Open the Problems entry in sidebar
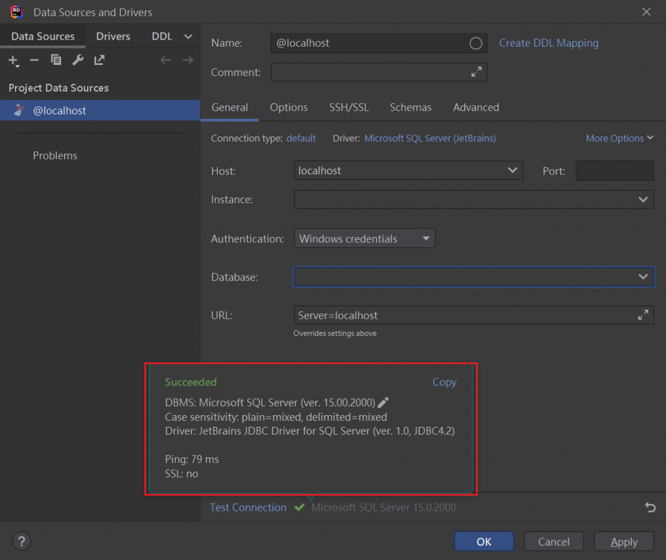Screen dimensions: 666x560 (55, 156)
